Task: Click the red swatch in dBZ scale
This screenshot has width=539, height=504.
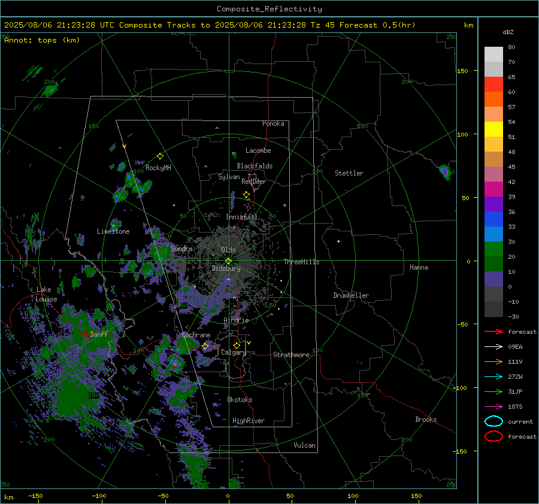Action: [x=493, y=84]
